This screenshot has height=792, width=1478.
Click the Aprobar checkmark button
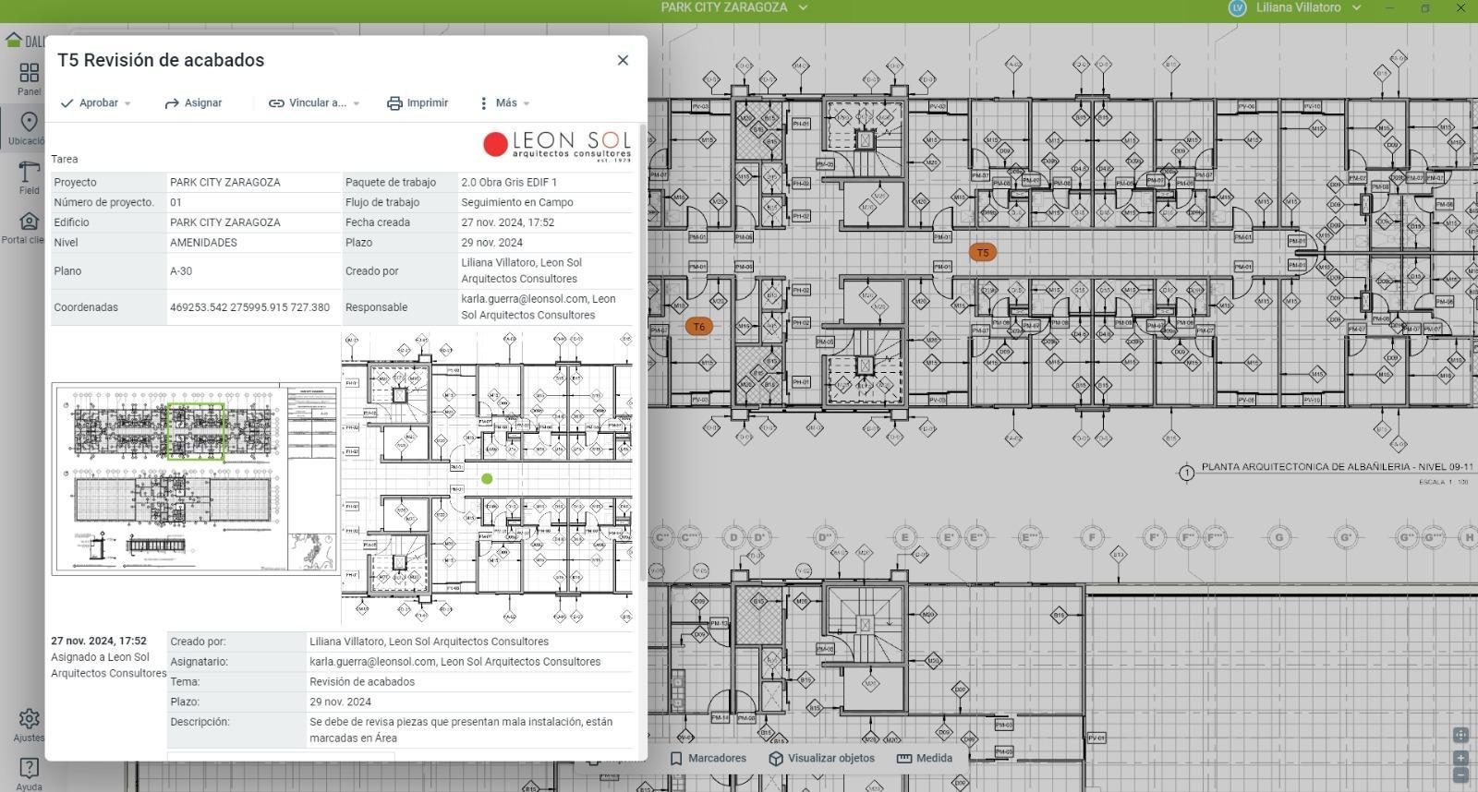pos(90,103)
